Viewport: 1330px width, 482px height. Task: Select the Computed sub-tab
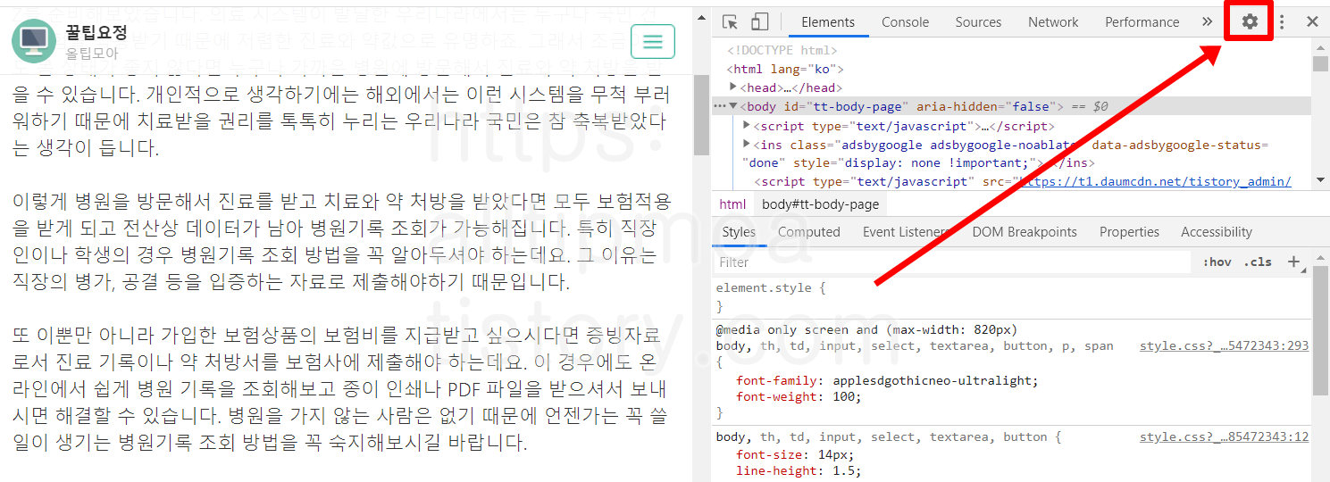(x=809, y=232)
